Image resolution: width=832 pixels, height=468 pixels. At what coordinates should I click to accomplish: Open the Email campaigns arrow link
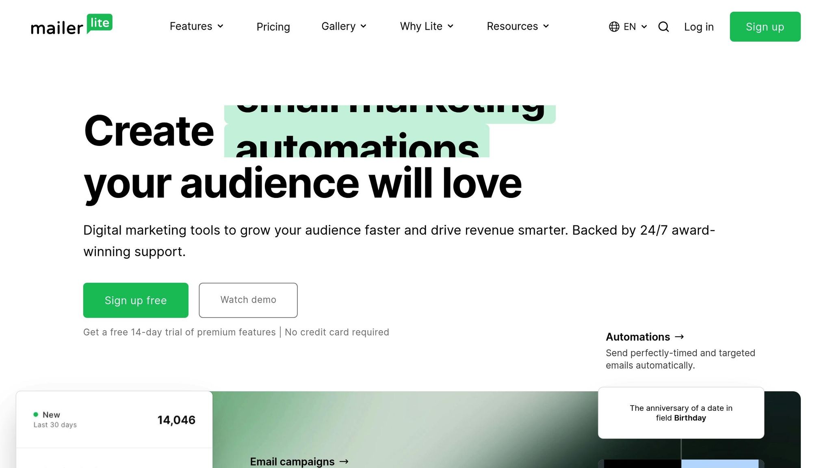click(299, 461)
